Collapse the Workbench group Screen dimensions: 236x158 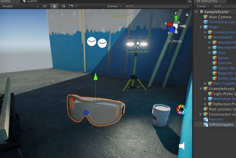(205, 37)
